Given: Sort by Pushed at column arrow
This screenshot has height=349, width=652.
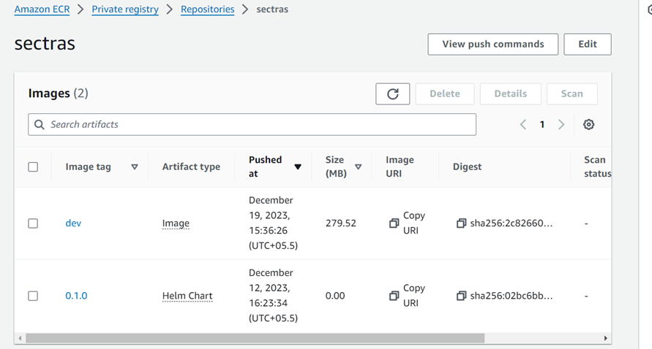Looking at the screenshot, I should click(298, 167).
